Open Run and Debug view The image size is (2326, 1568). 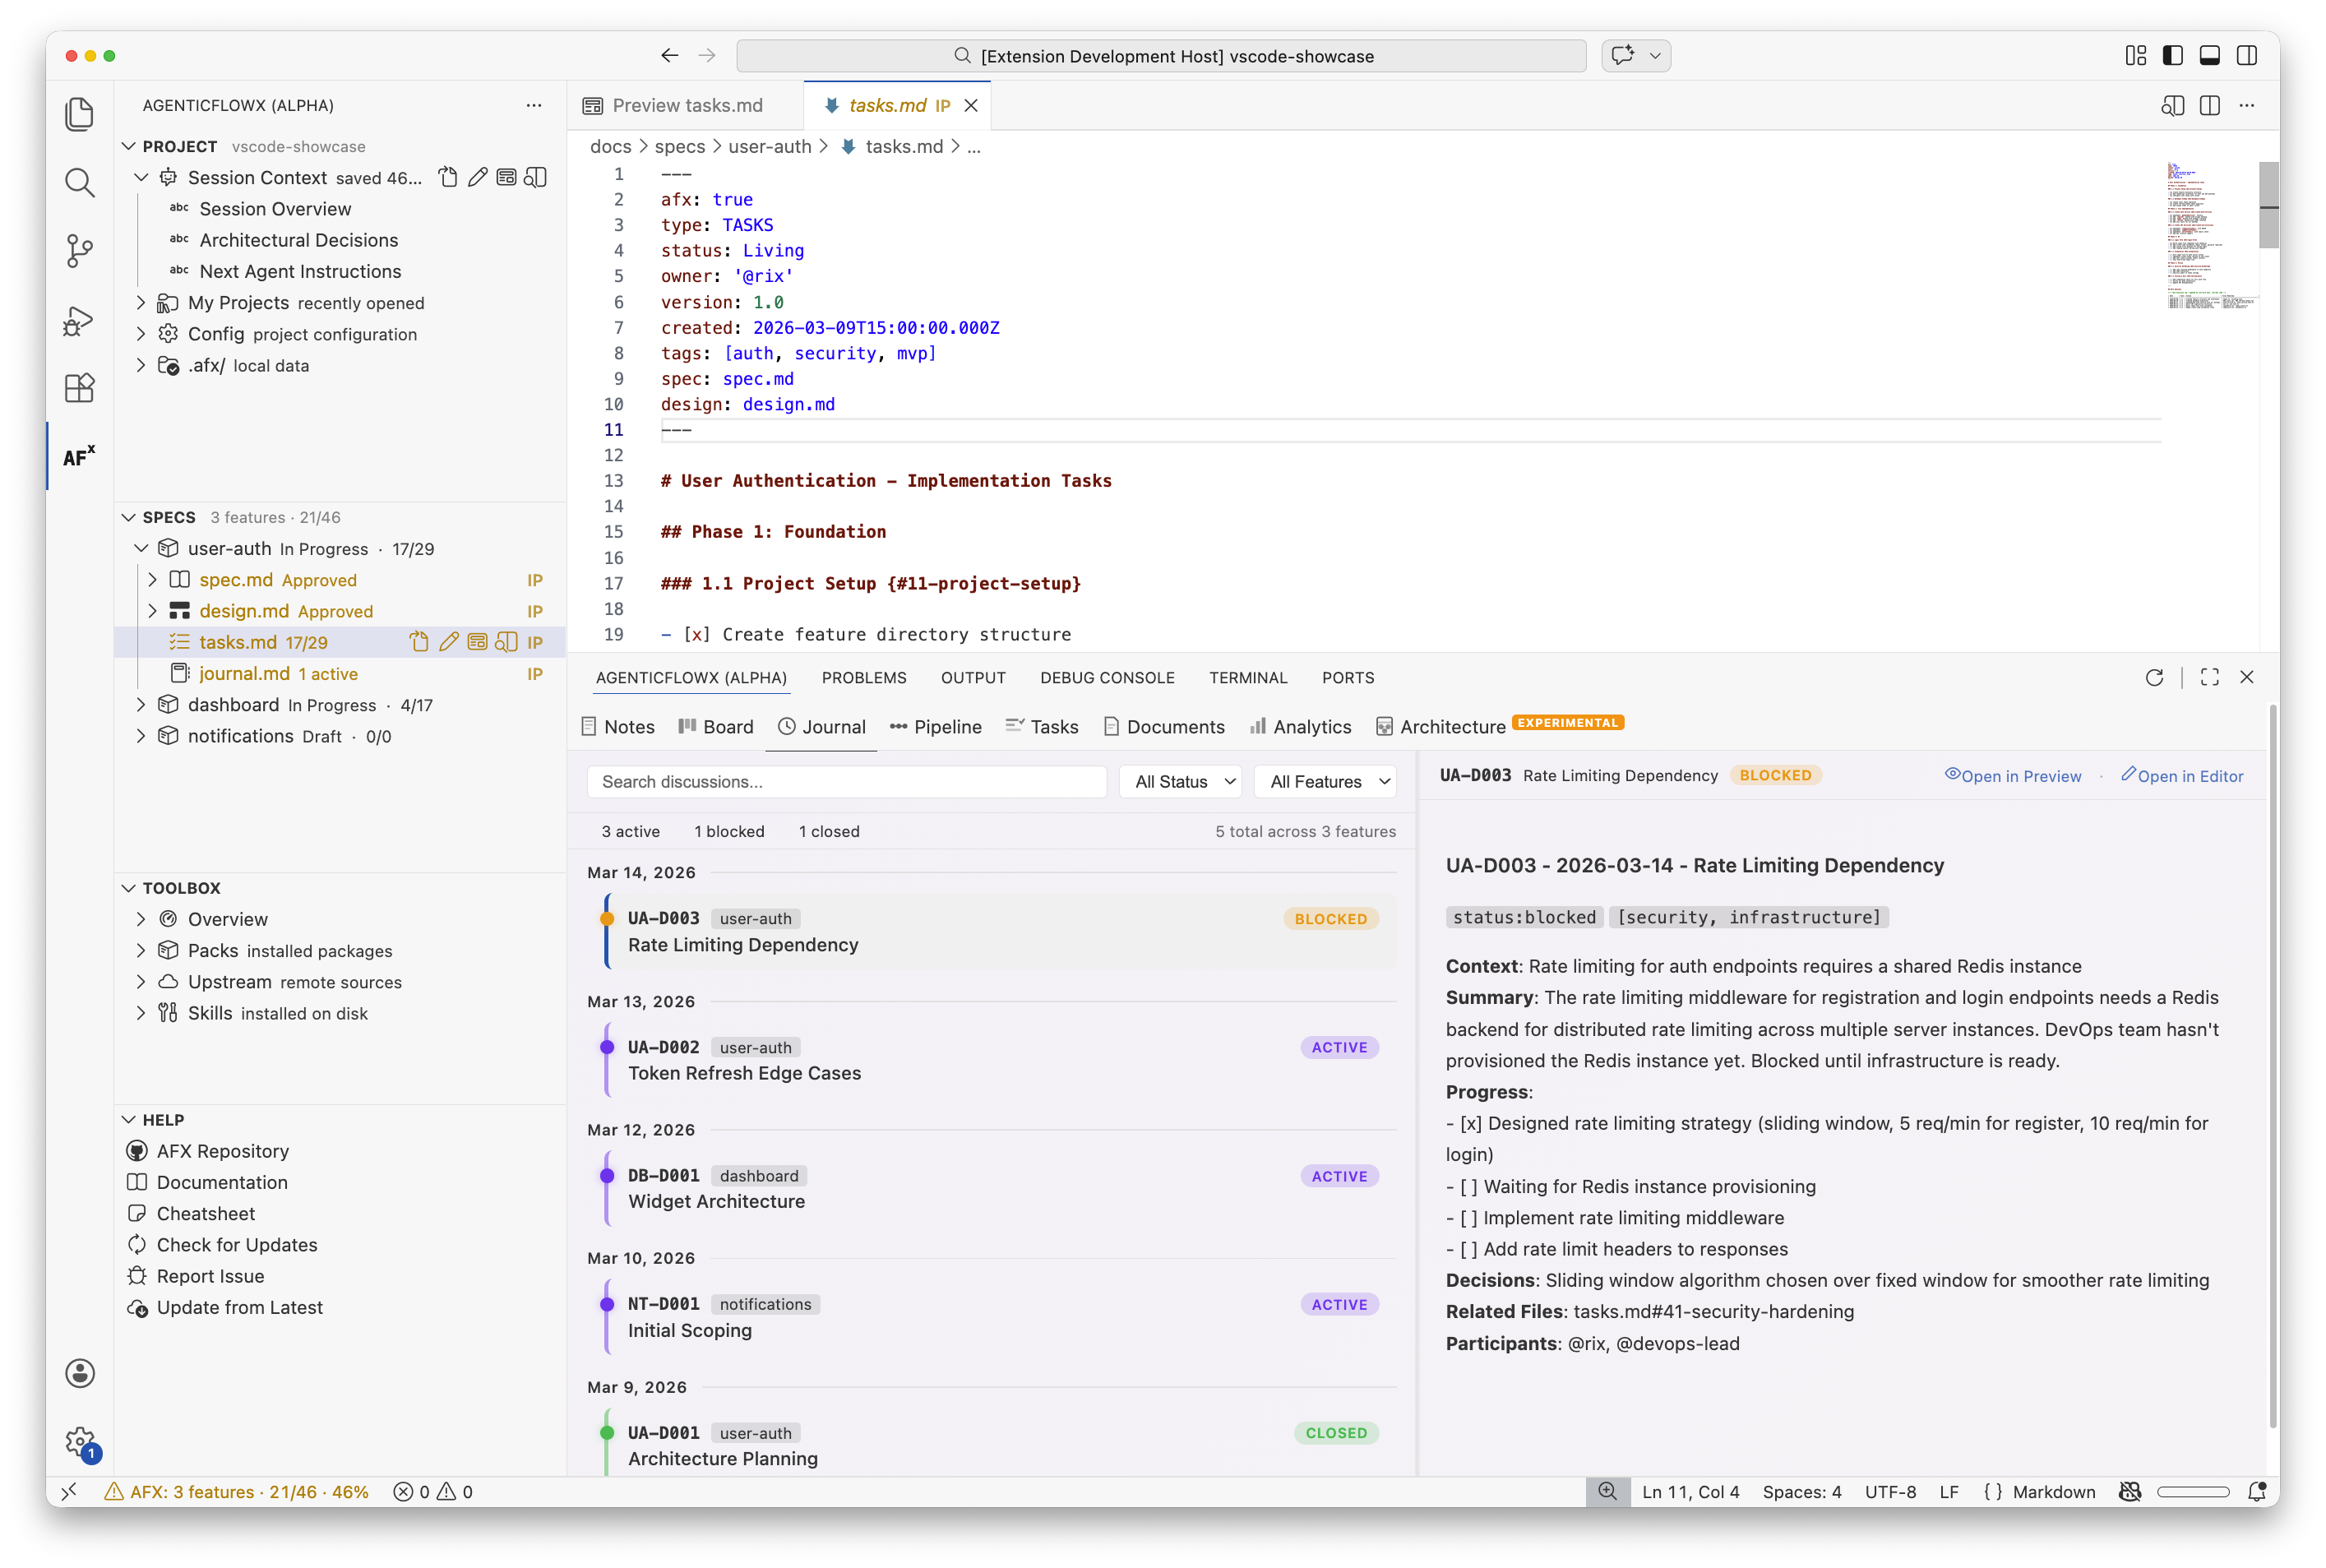[79, 320]
